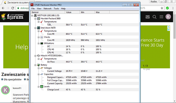176x103 pixels.
Task: Open the File menu
Action: click(x=33, y=8)
